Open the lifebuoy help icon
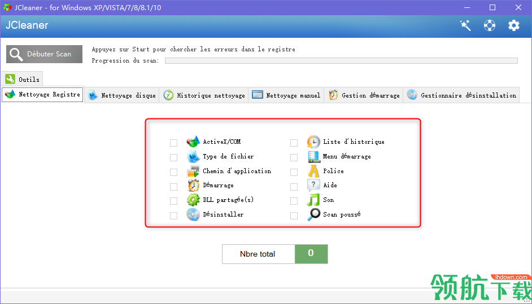Viewport: 532px width, 304px height. [489, 25]
